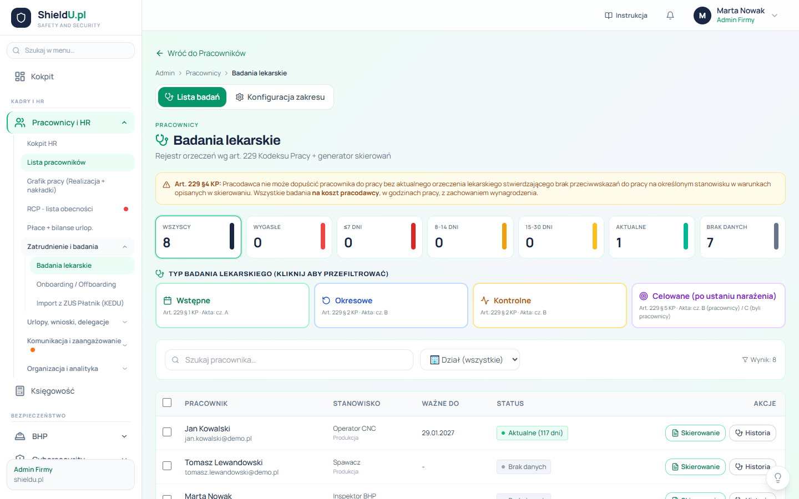799x499 pixels.
Task: Open the Marta Nowak user menu chevron
Action: tap(775, 16)
